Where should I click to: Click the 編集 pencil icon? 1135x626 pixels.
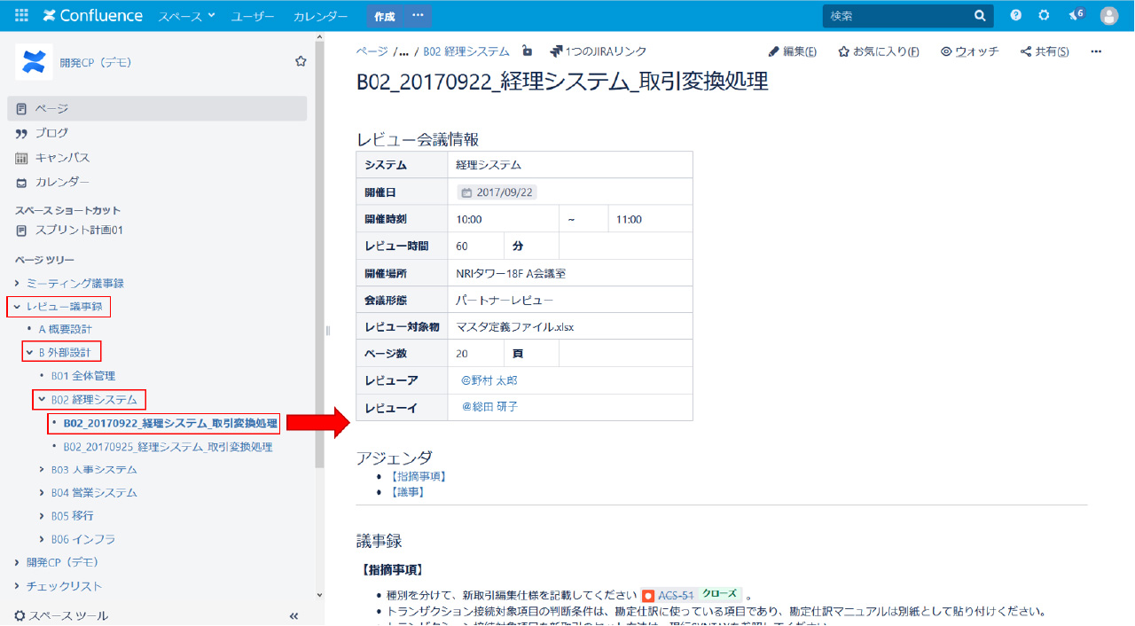pyautogui.click(x=773, y=51)
